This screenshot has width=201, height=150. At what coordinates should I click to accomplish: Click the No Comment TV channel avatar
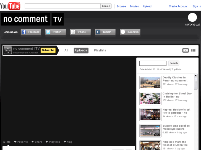pos(7,50)
